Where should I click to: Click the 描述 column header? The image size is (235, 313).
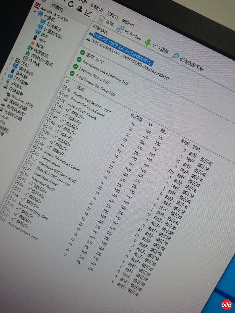click(80, 88)
